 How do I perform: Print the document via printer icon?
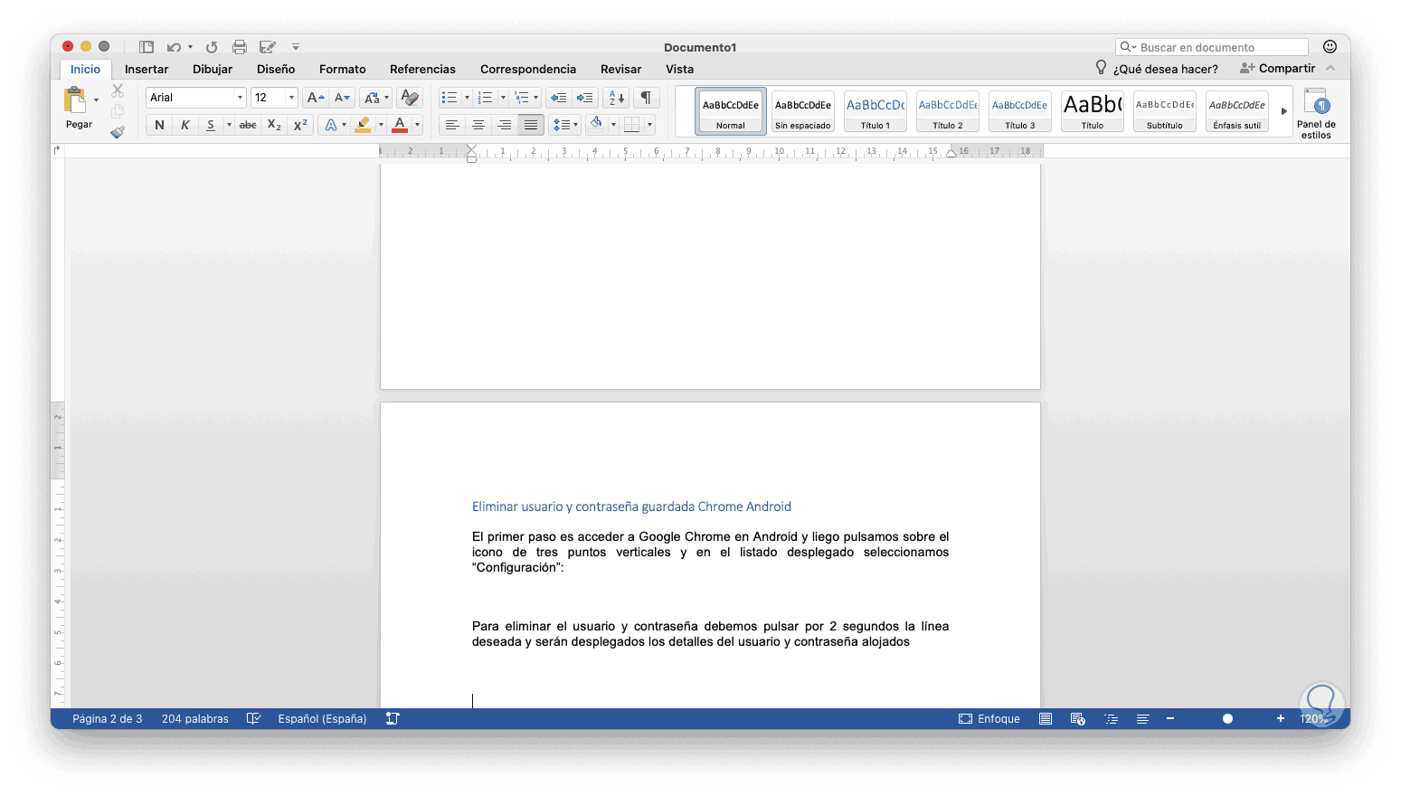coord(240,47)
